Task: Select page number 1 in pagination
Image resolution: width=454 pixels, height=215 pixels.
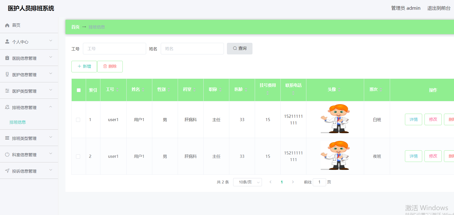Action: pyautogui.click(x=282, y=182)
